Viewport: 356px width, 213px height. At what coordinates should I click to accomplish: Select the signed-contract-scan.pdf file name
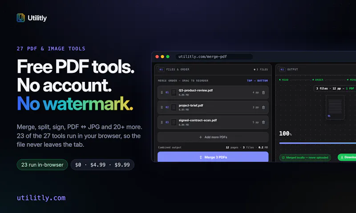pyautogui.click(x=198, y=120)
